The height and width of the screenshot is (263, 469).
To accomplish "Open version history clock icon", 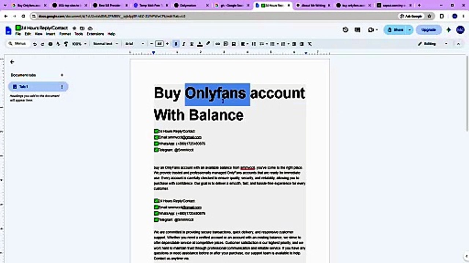I will point(345,30).
